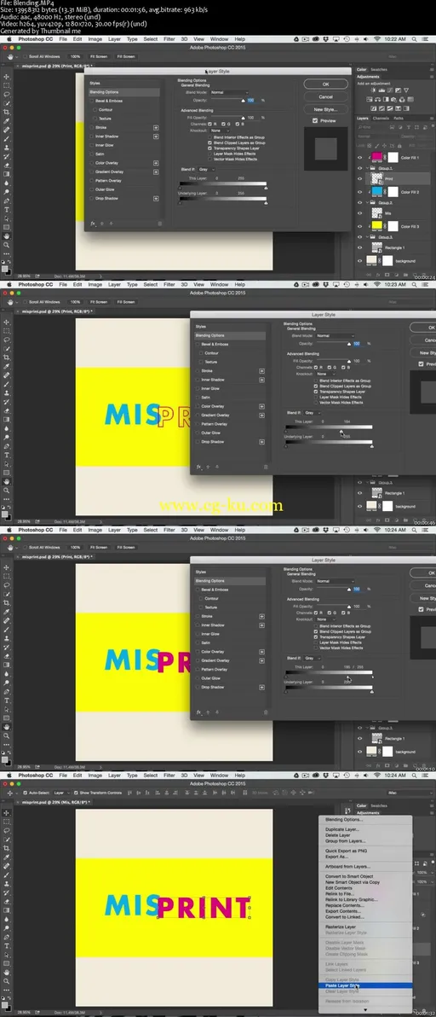Switch to the Channels tab in top frame
The height and width of the screenshot is (1017, 436).
381,118
